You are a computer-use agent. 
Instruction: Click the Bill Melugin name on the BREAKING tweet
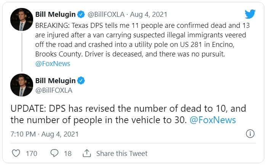(x=55, y=15)
